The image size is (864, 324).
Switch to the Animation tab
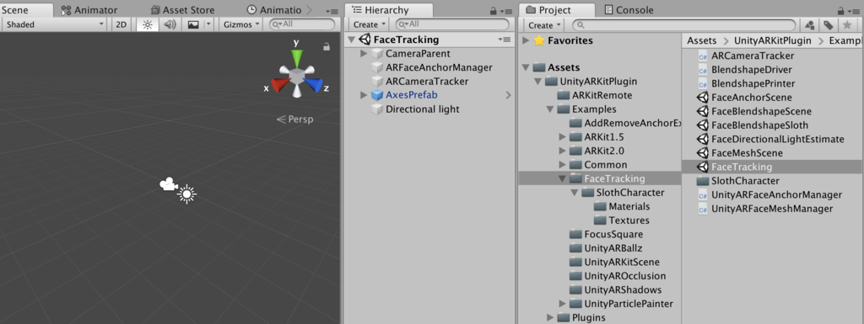pos(274,10)
